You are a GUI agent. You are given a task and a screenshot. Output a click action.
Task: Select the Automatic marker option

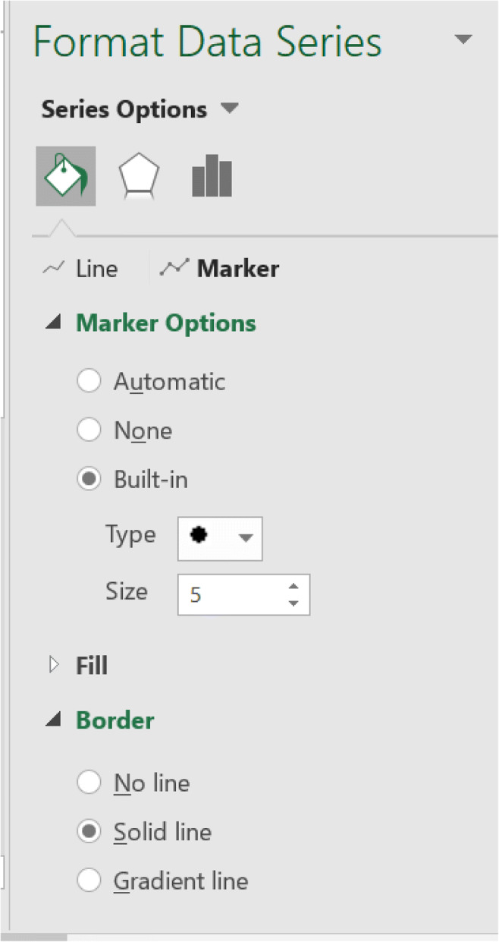click(x=89, y=381)
